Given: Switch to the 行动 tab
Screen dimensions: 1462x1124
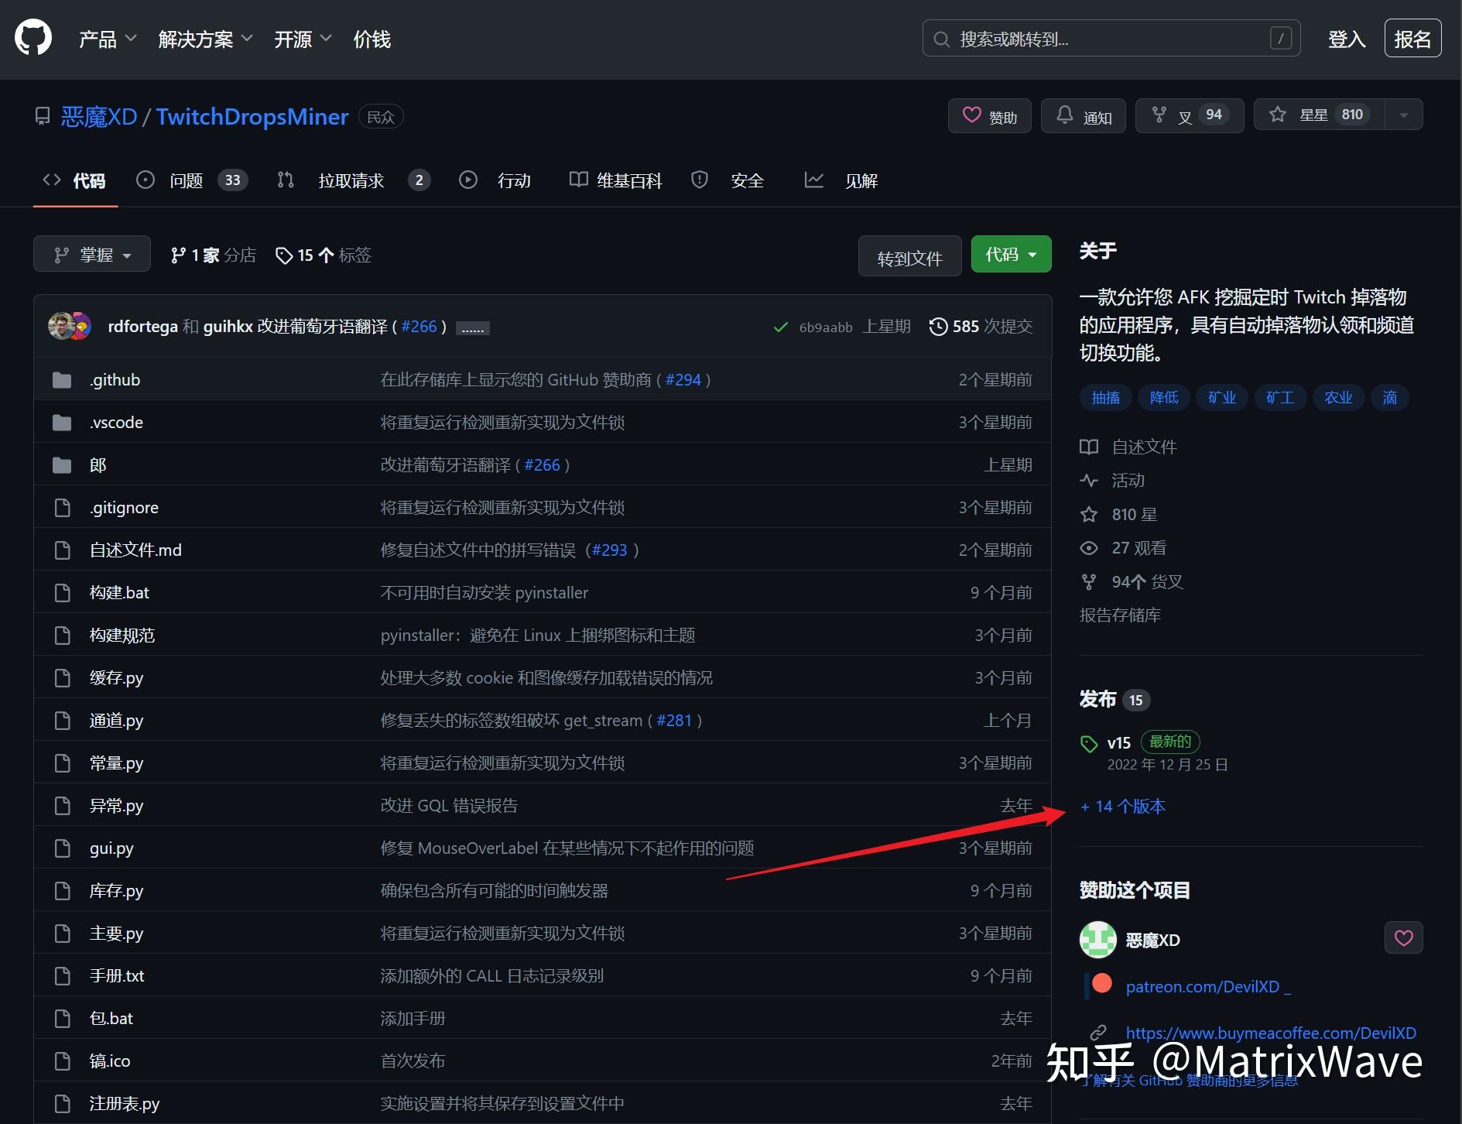Looking at the screenshot, I should pyautogui.click(x=495, y=181).
